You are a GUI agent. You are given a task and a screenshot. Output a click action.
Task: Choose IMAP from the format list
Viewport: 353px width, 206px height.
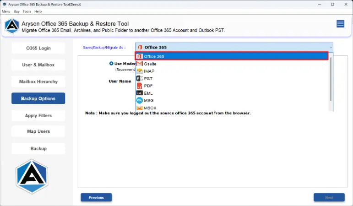click(232, 71)
